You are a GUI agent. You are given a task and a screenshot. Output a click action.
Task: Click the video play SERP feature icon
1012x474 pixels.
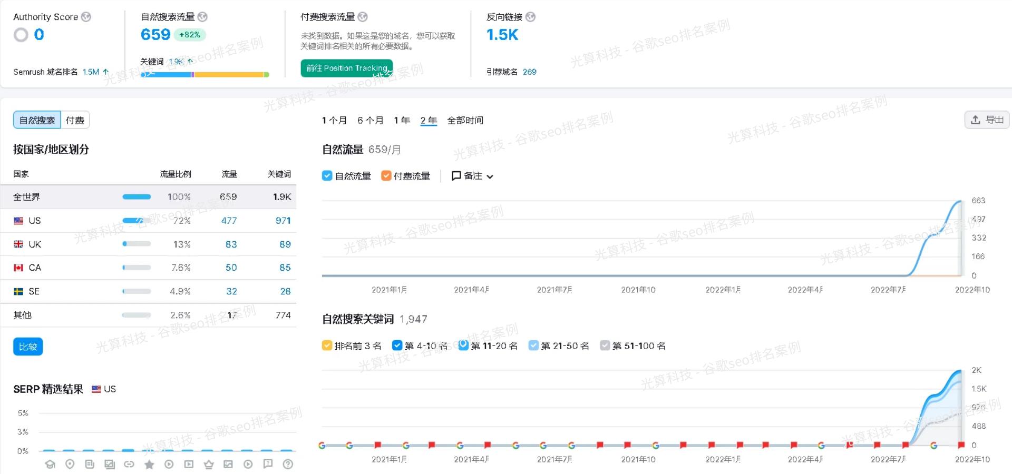click(189, 465)
